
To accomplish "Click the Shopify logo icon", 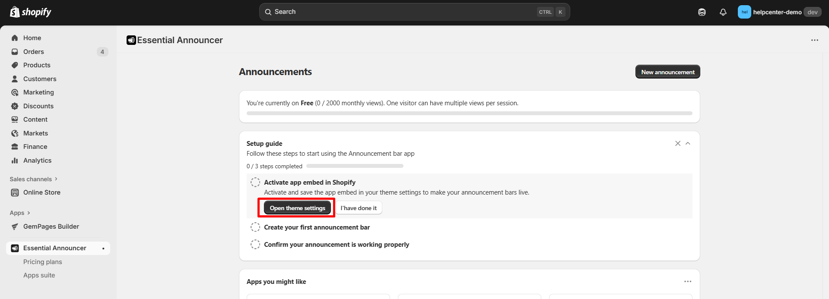I will (x=15, y=12).
